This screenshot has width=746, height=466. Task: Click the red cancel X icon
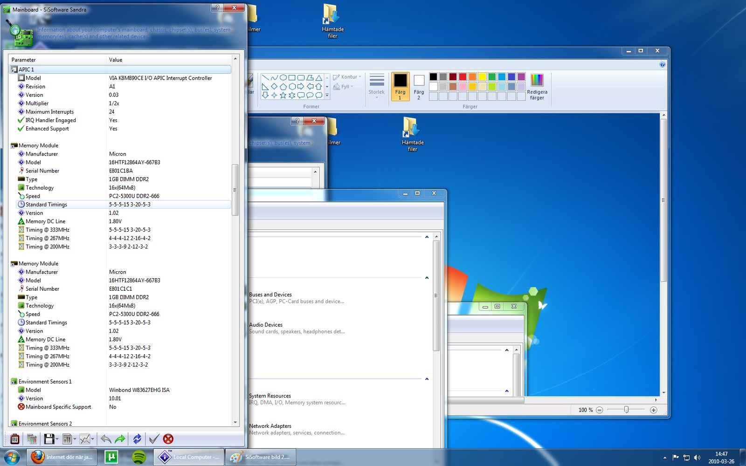(168, 439)
